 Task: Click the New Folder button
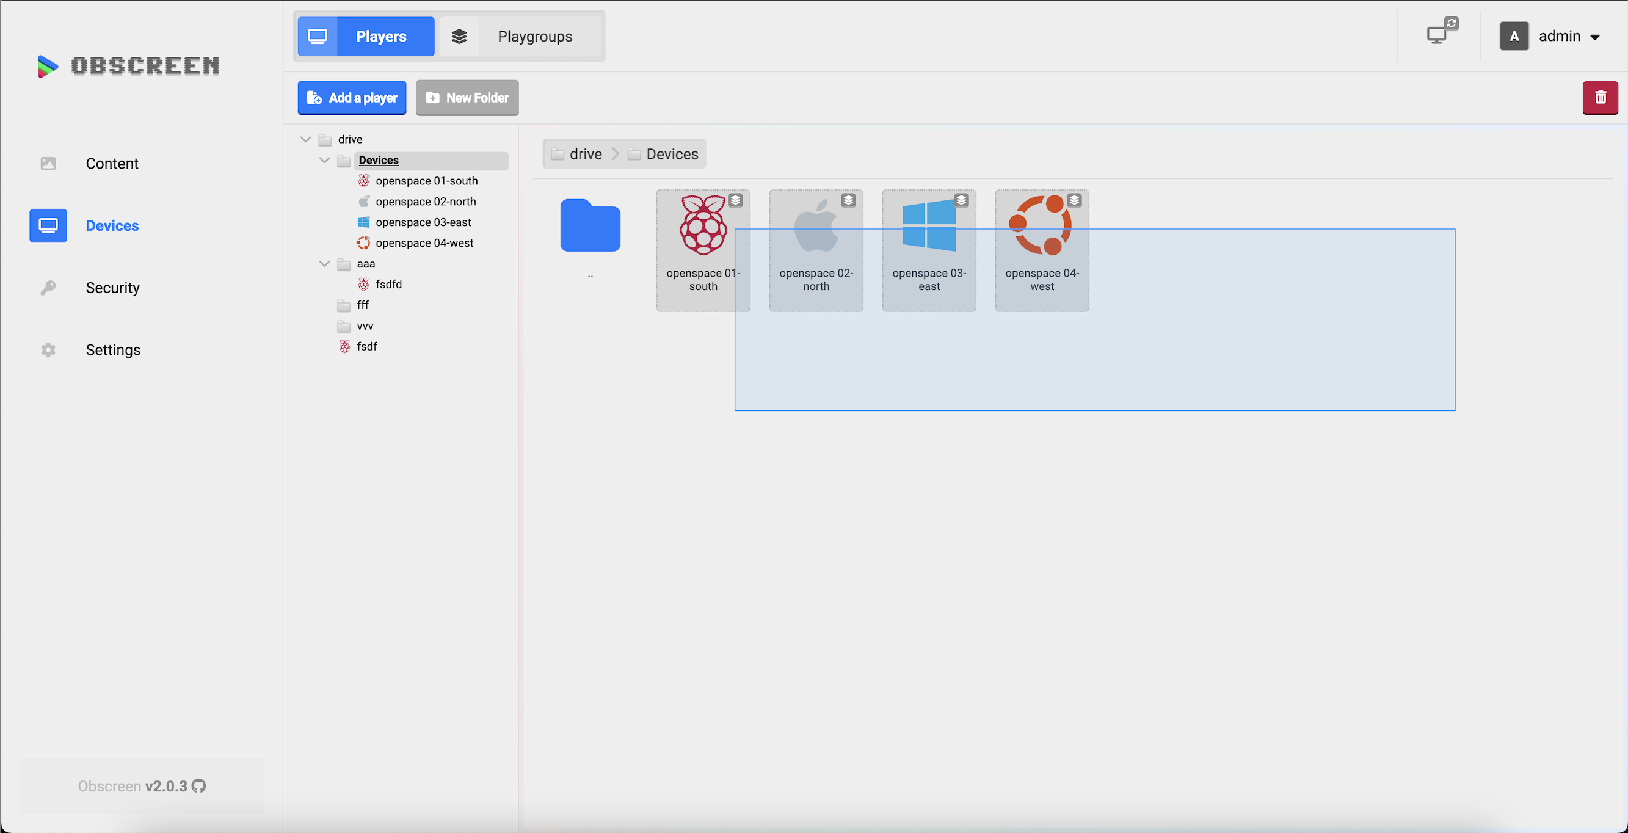[467, 97]
